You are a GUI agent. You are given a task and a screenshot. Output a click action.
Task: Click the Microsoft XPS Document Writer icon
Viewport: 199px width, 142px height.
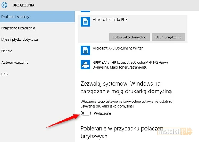click(85, 50)
